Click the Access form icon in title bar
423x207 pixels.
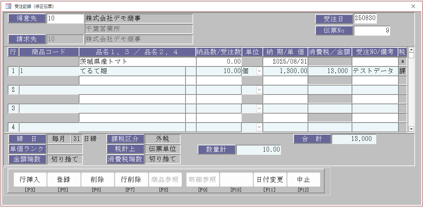click(x=8, y=6)
